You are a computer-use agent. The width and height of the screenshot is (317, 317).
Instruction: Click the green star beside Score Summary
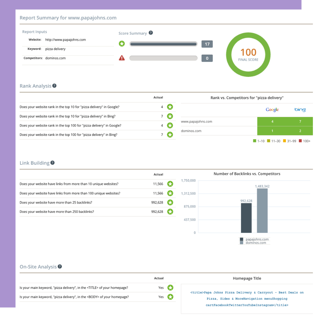122,43
